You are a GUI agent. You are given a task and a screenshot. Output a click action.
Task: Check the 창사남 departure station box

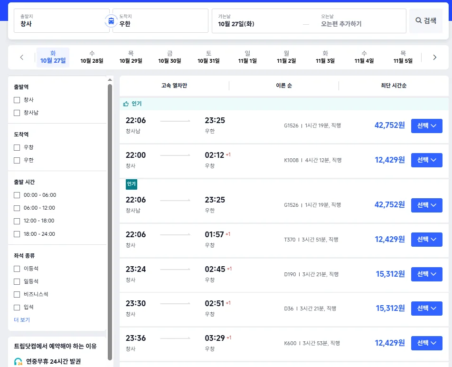(x=17, y=113)
